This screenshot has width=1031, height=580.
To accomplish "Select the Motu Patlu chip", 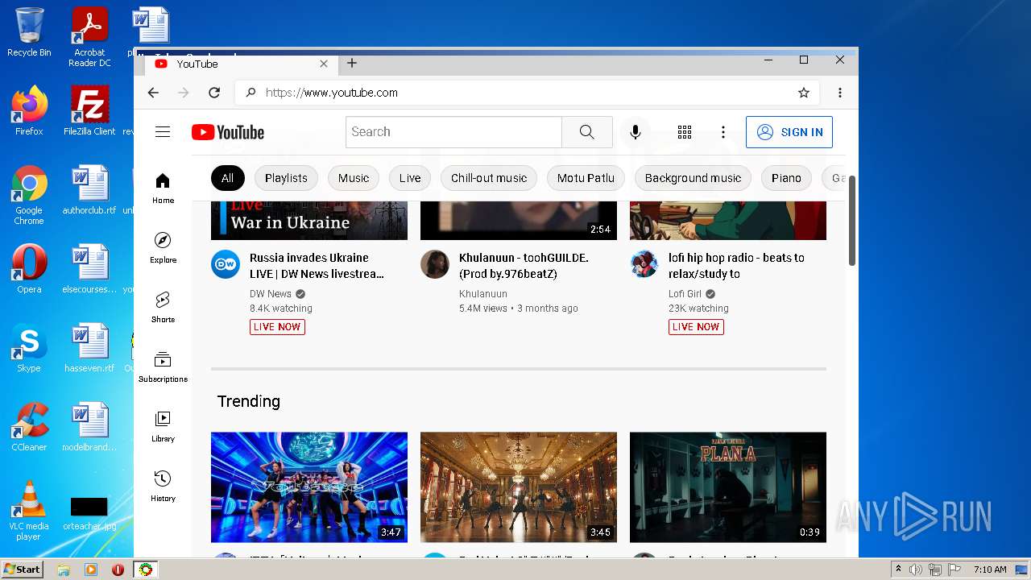I will click(586, 178).
